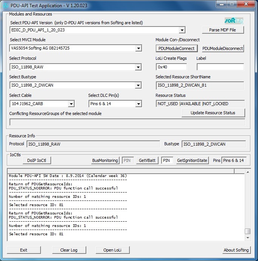Click 'Selected resource ID: 81' last log line
Screen dimensions: 258x261
click(x=36, y=234)
